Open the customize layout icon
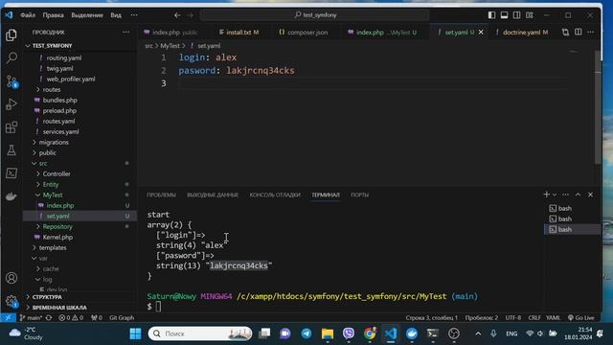613x345 pixels. pyautogui.click(x=530, y=15)
